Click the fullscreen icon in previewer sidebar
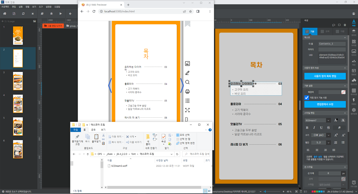Screen dimensions: 358x194 187,110
